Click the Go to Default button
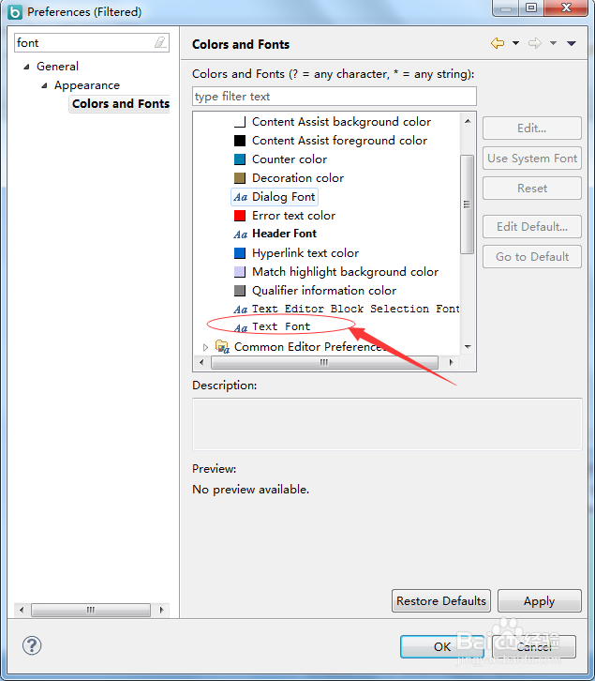595x681 pixels. 531,257
